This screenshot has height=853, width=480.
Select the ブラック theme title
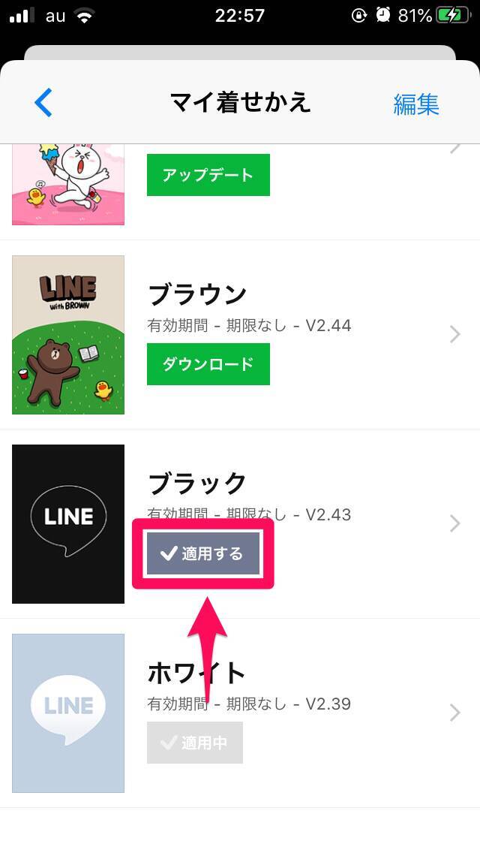197,483
